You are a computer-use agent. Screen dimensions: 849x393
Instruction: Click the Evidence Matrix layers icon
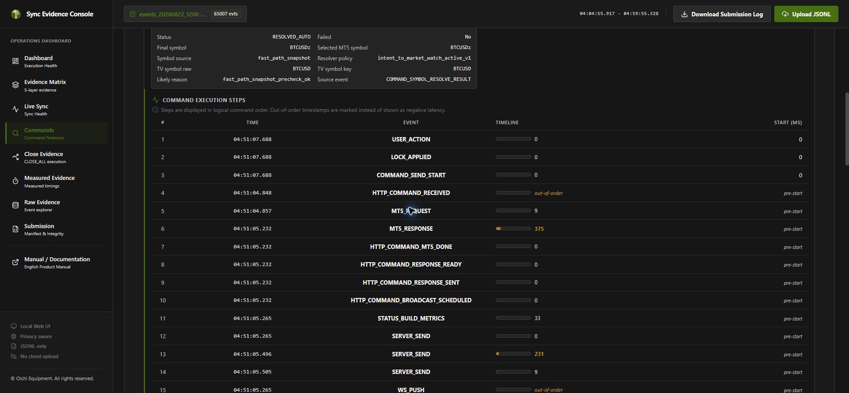tap(15, 85)
